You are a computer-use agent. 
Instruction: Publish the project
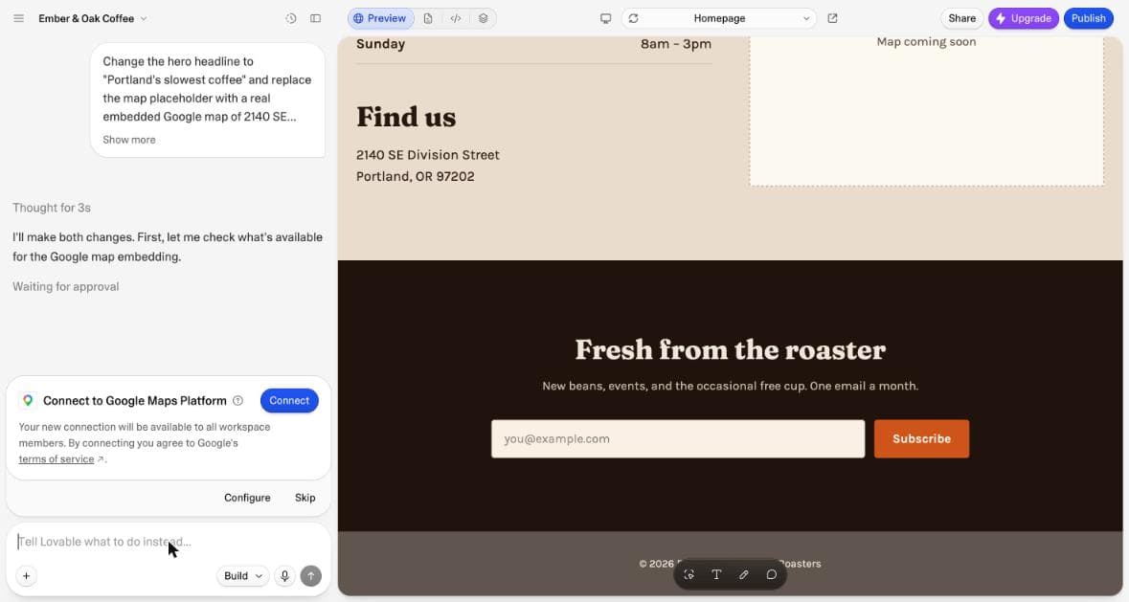[1088, 19]
